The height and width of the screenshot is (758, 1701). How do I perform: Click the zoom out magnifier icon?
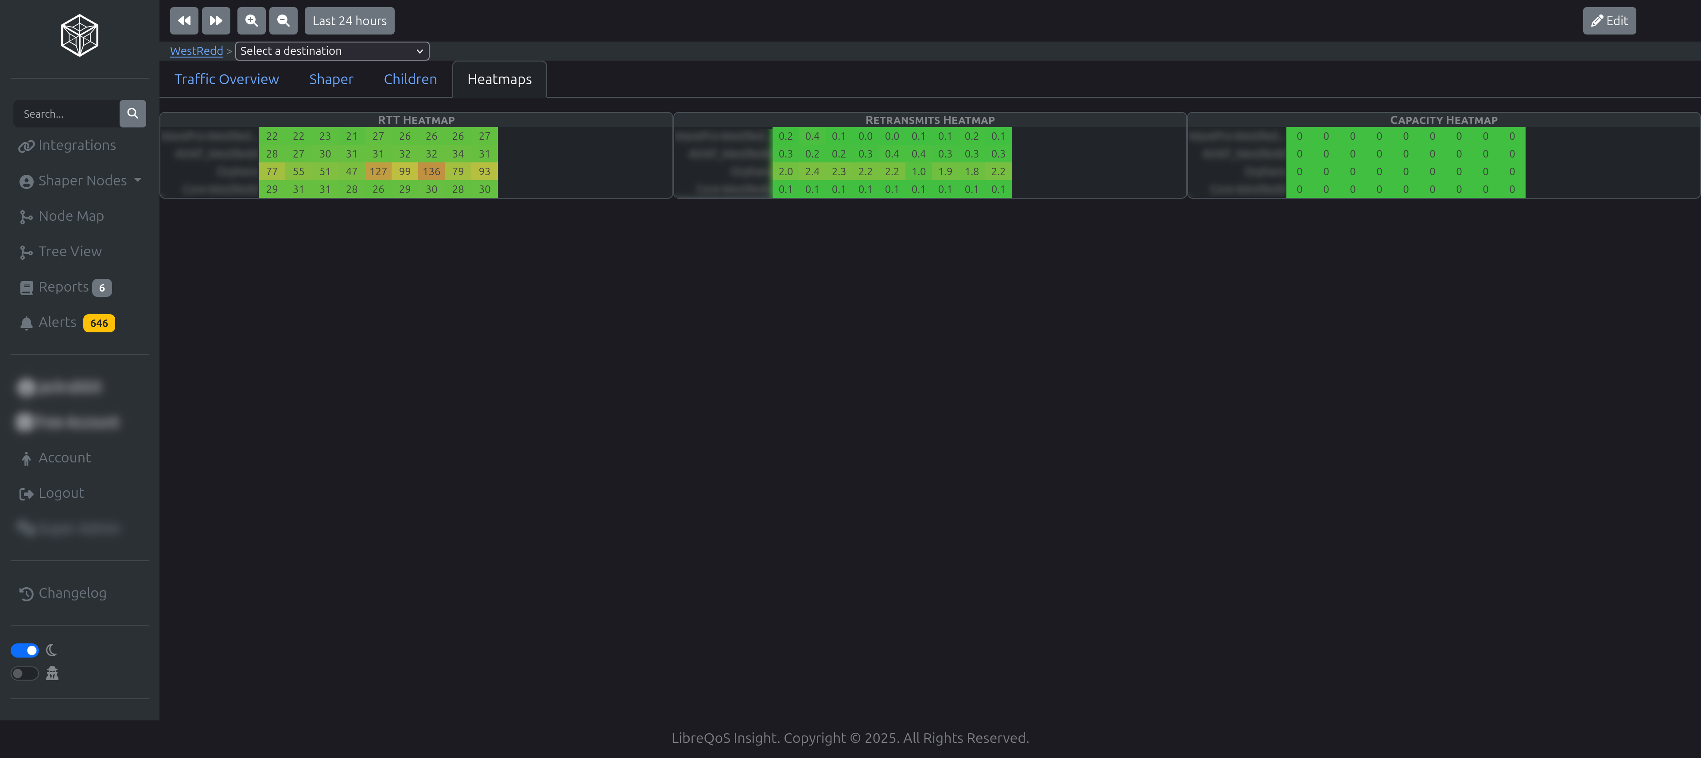tap(283, 20)
